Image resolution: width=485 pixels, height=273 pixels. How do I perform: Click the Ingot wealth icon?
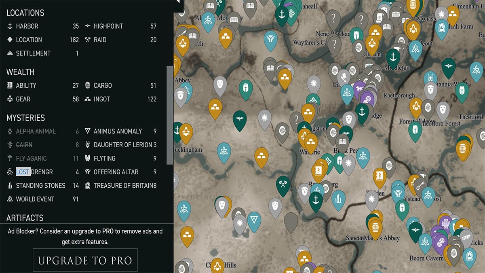tap(89, 99)
